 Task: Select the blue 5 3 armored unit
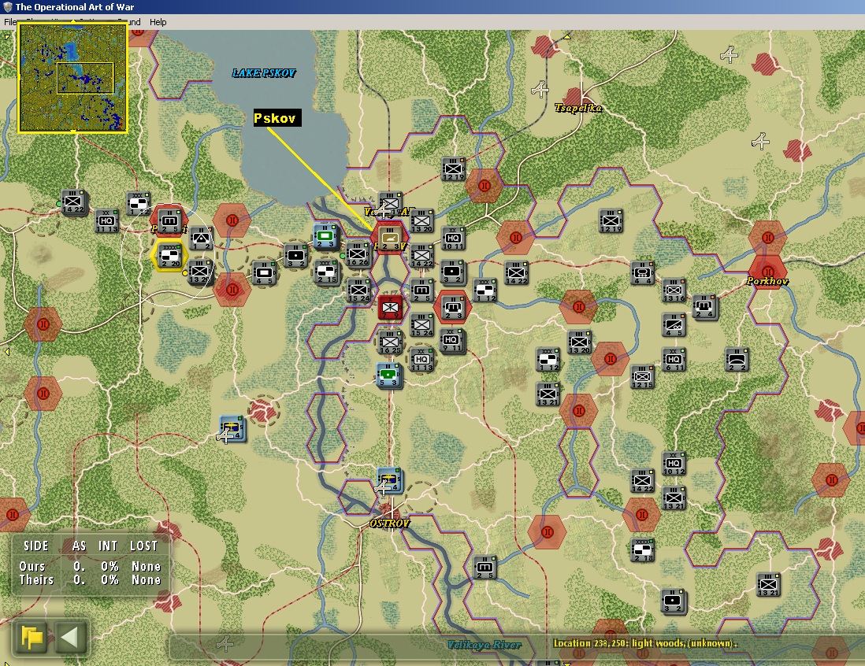pyautogui.click(x=389, y=375)
